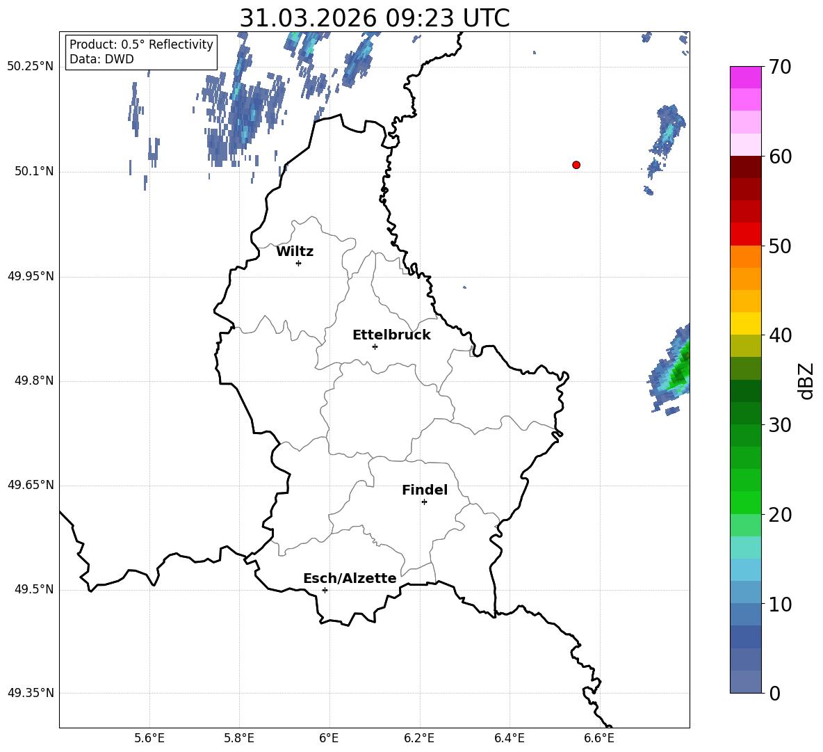Screen dimensions: 823x752
Task: Click the 49.5°N latitude tick label
Action: pyautogui.click(x=34, y=590)
